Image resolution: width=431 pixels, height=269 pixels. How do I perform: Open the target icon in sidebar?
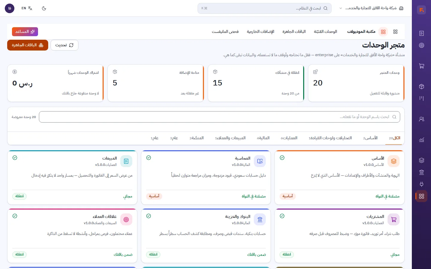[x=421, y=45]
